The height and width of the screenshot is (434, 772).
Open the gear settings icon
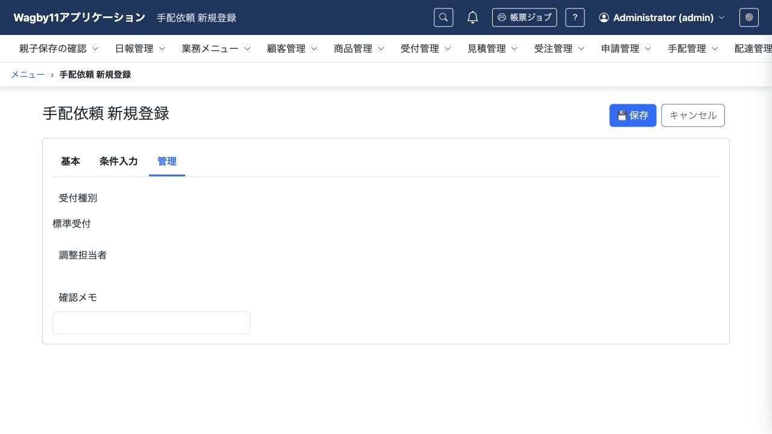click(749, 17)
